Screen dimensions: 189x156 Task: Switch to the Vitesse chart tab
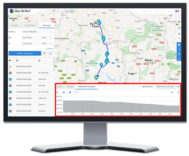click(60, 87)
